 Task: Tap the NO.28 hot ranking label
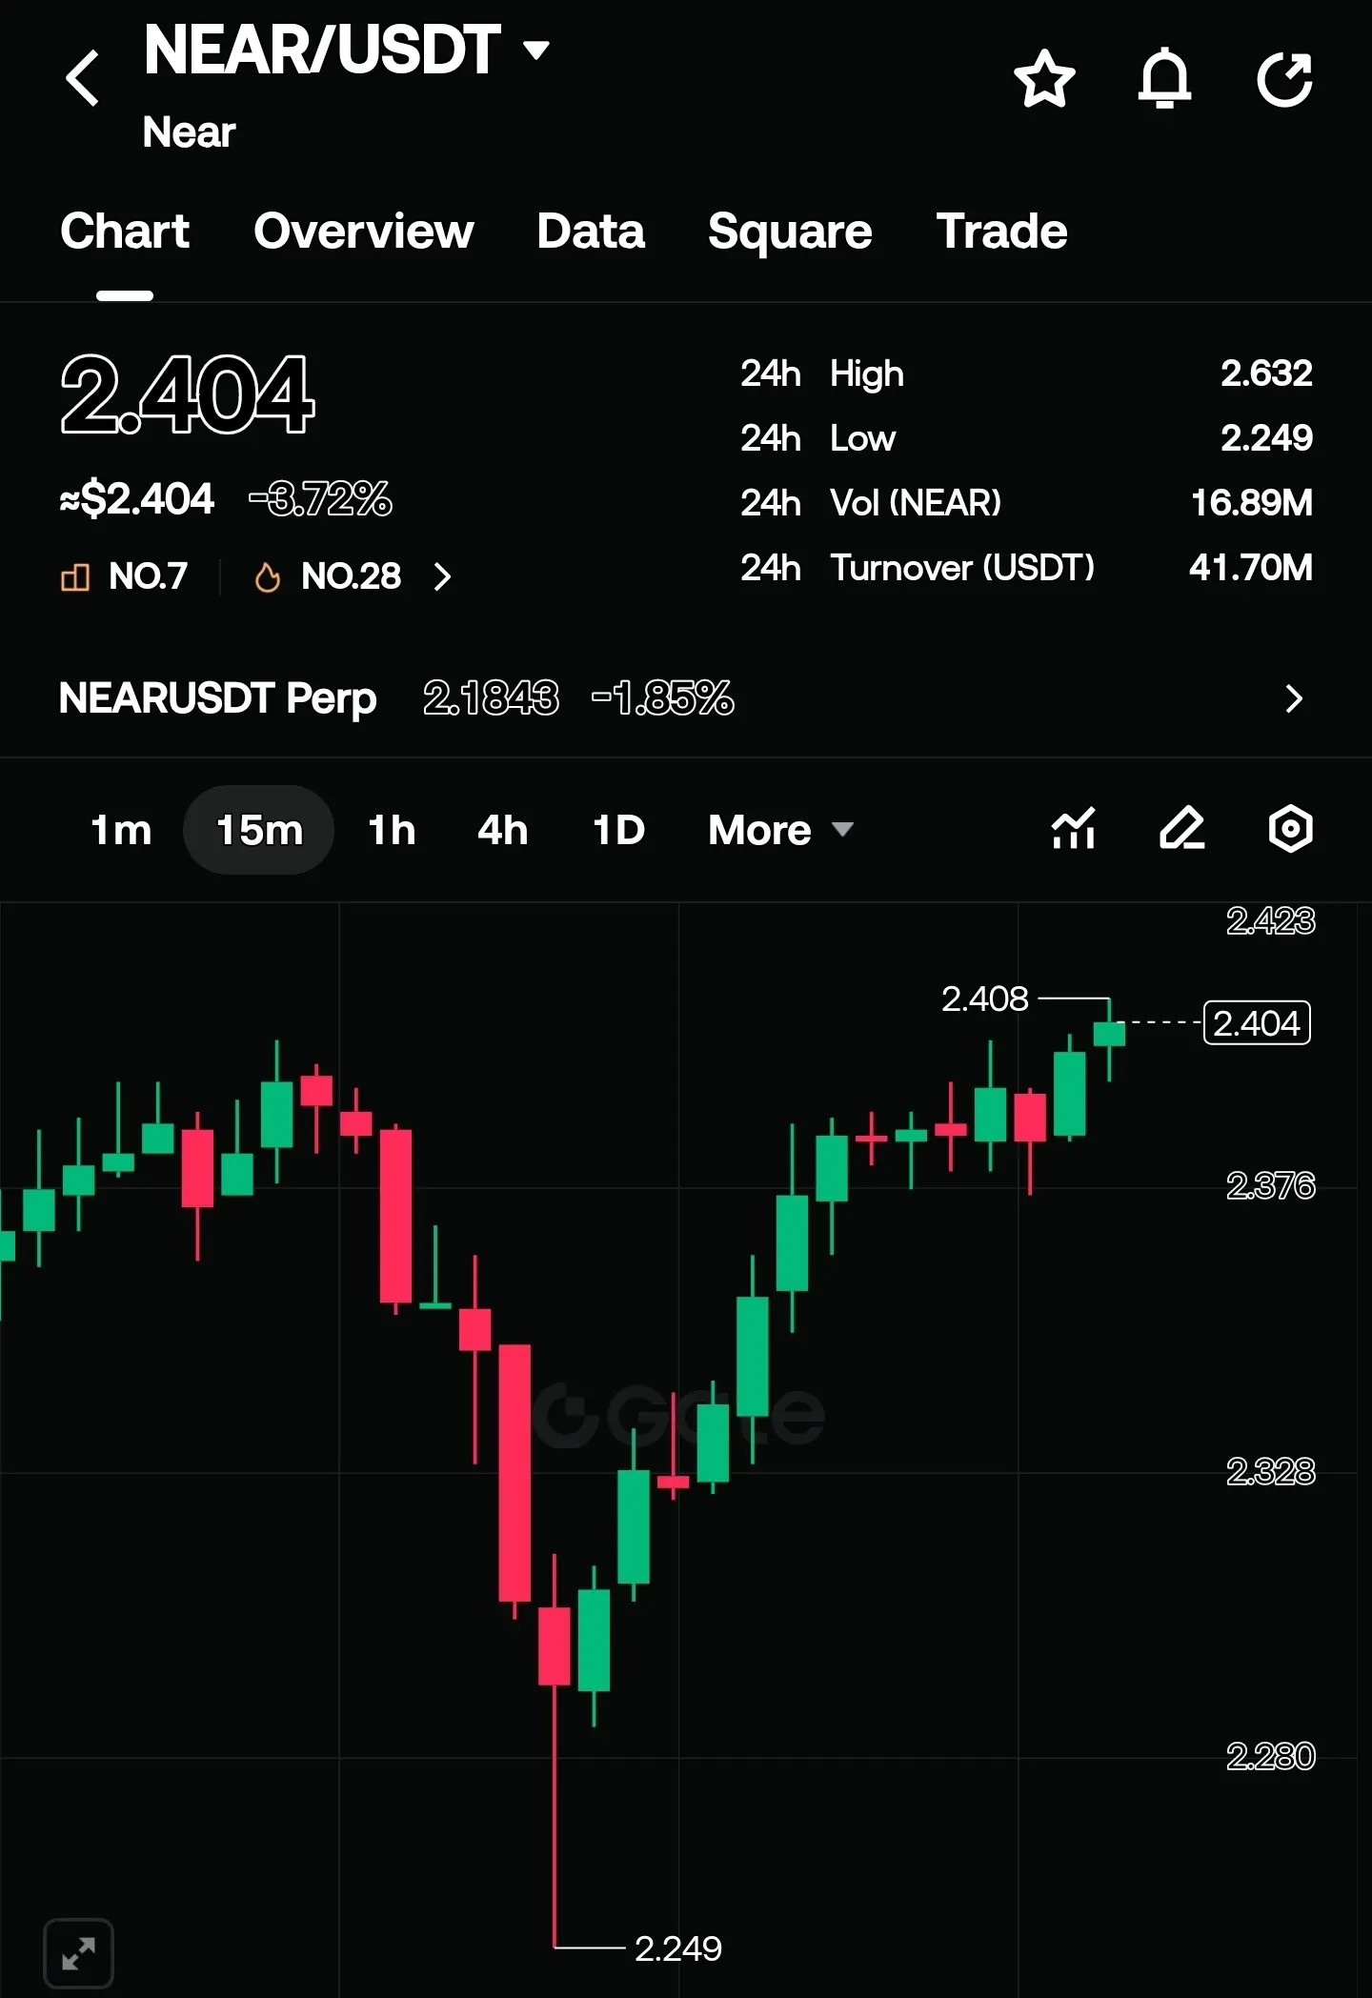tap(351, 576)
